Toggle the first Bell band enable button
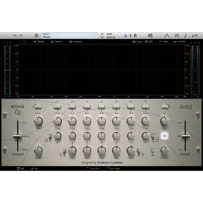Viewport: 203px width, 203px height. (72, 107)
